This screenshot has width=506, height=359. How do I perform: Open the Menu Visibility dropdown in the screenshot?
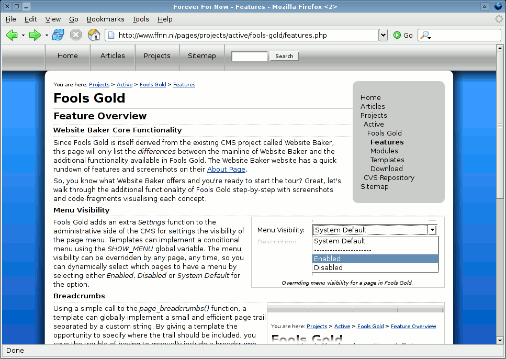pyautogui.click(x=432, y=230)
